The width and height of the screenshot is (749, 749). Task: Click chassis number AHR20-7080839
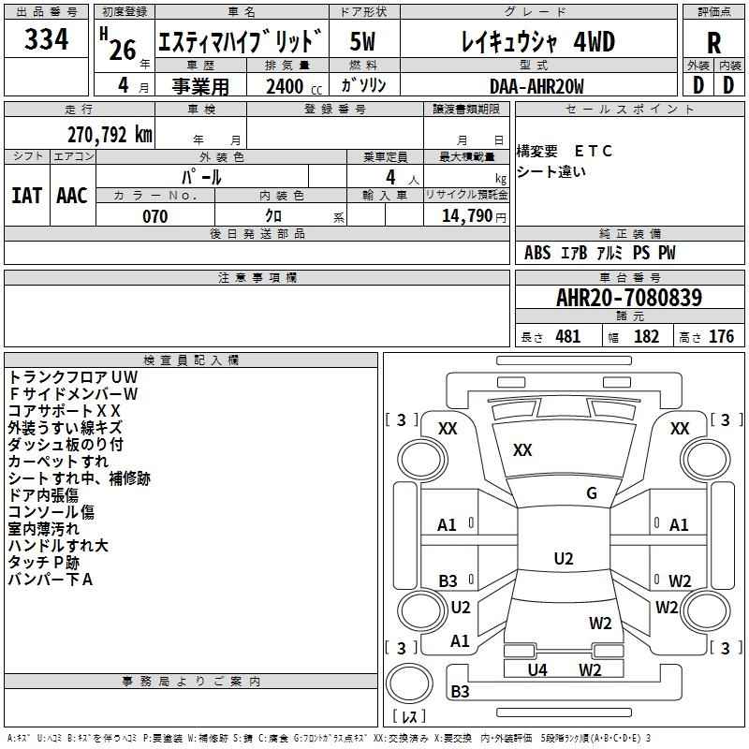point(629,297)
